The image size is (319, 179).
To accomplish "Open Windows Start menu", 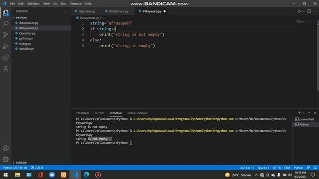I will point(5,175).
